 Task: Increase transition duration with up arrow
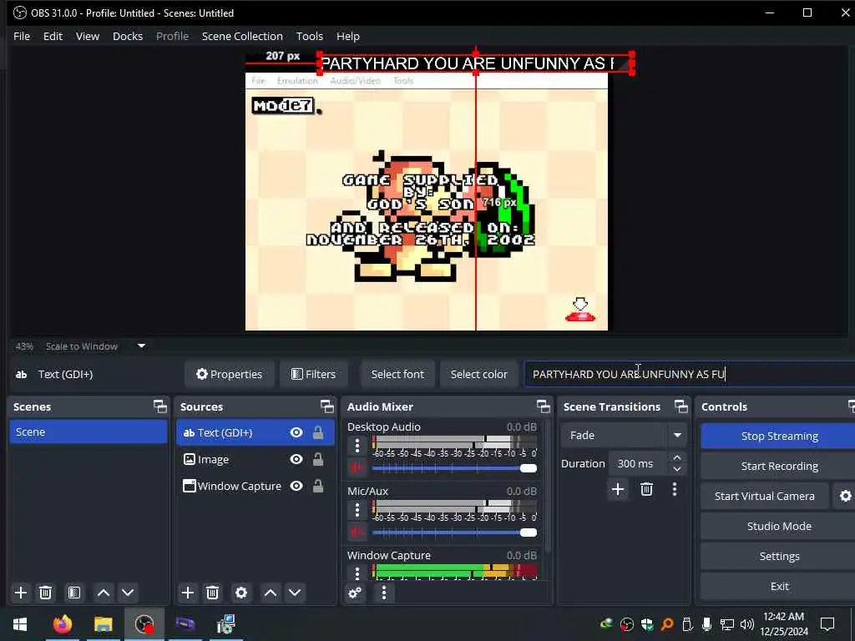click(x=676, y=457)
